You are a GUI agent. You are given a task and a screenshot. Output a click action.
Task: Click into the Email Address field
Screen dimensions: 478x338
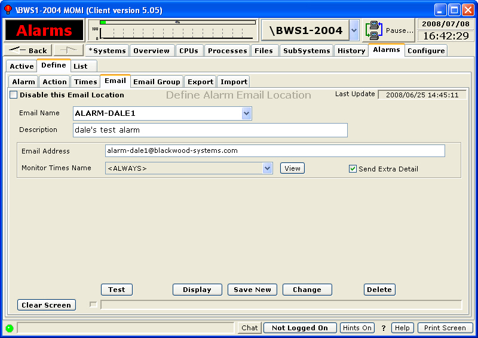[275, 151]
